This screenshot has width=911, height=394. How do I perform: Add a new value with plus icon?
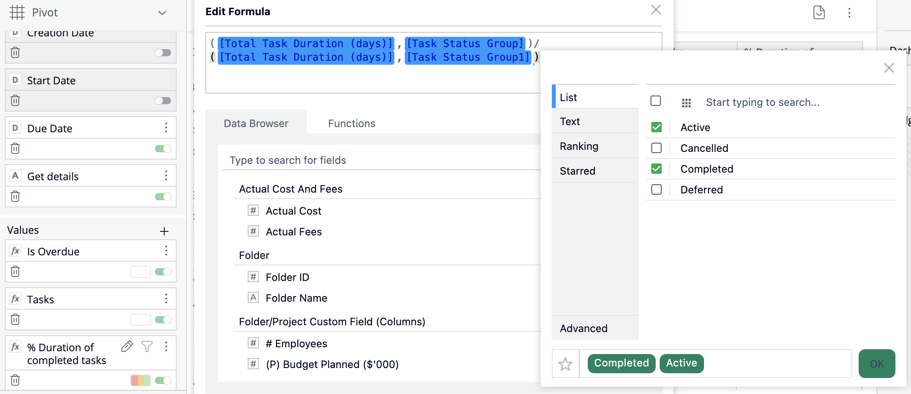(x=164, y=231)
